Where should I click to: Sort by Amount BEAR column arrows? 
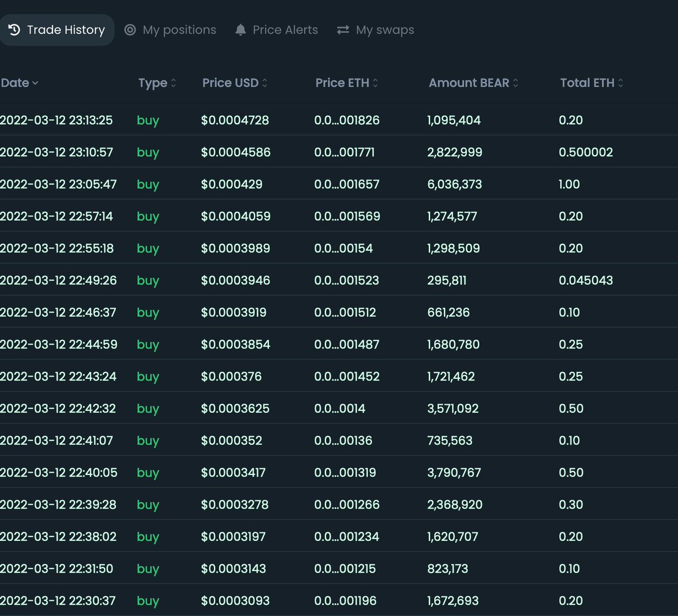click(515, 83)
